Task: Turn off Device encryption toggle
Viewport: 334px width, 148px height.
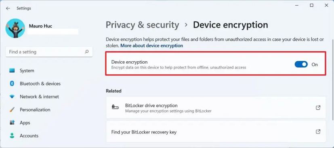Action: pyautogui.click(x=301, y=64)
